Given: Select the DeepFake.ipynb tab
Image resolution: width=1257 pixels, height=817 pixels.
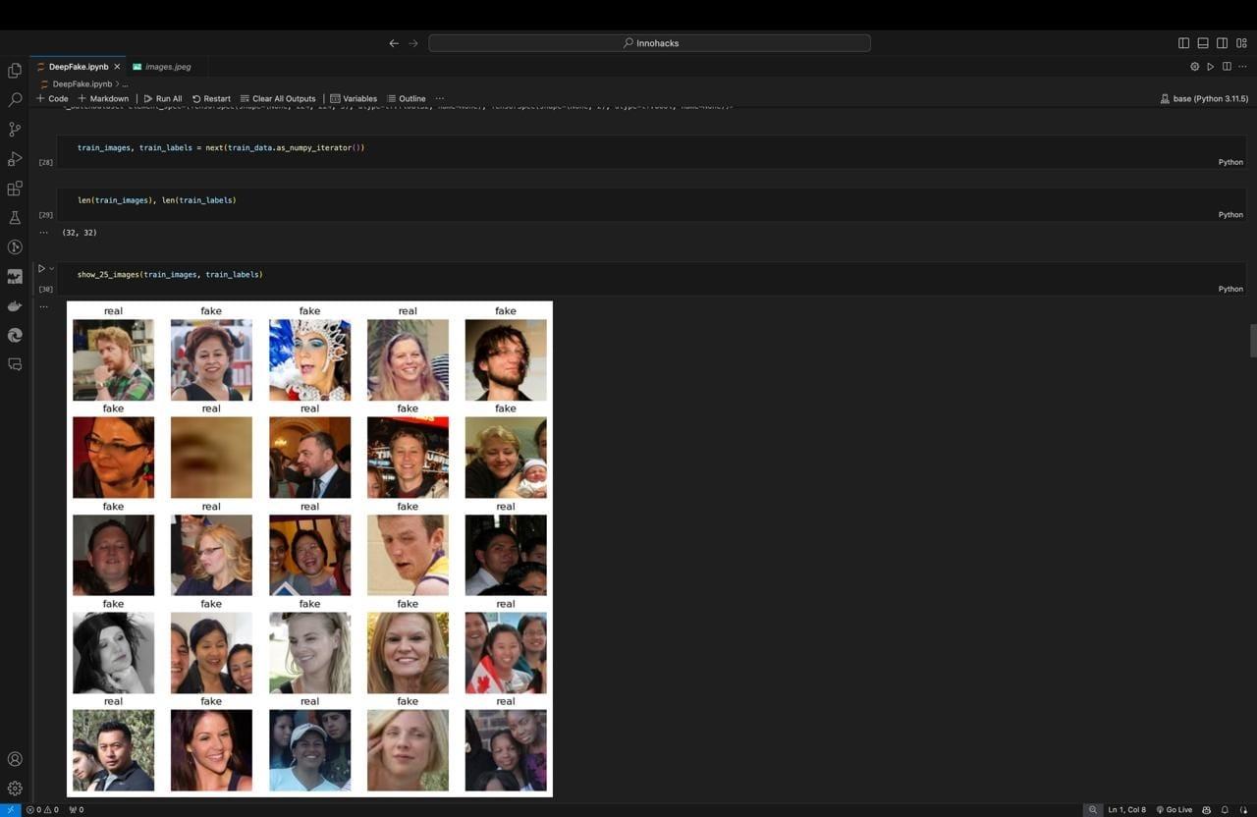Looking at the screenshot, I should pos(78,67).
